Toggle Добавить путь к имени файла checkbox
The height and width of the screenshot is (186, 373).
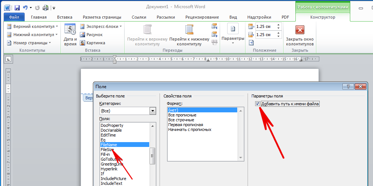pos(257,104)
